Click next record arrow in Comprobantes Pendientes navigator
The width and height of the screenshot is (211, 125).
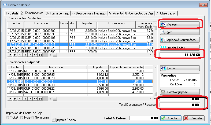tap(31, 55)
